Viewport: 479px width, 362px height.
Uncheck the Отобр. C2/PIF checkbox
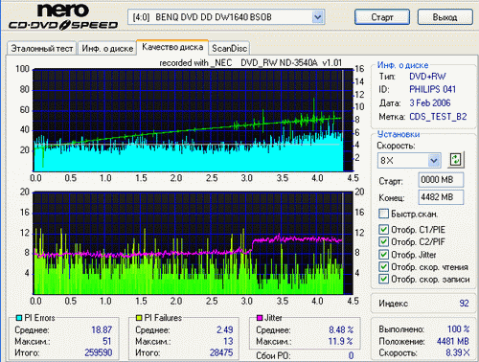(383, 241)
